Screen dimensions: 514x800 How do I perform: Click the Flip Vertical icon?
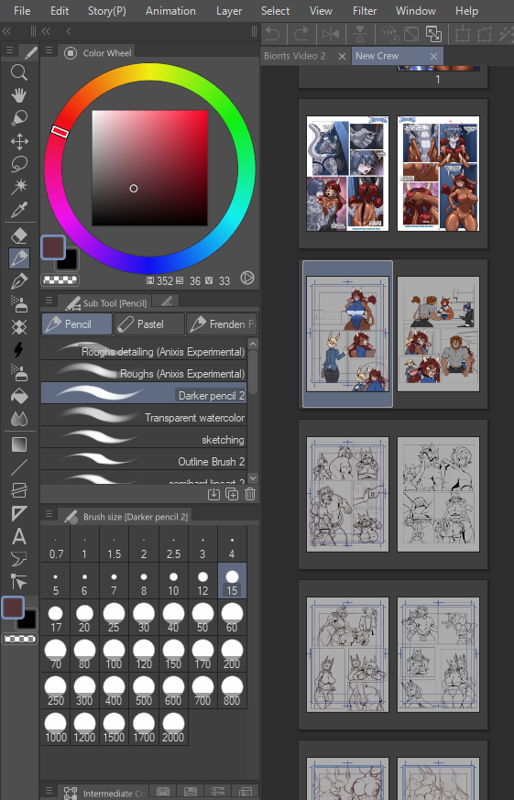[360, 34]
